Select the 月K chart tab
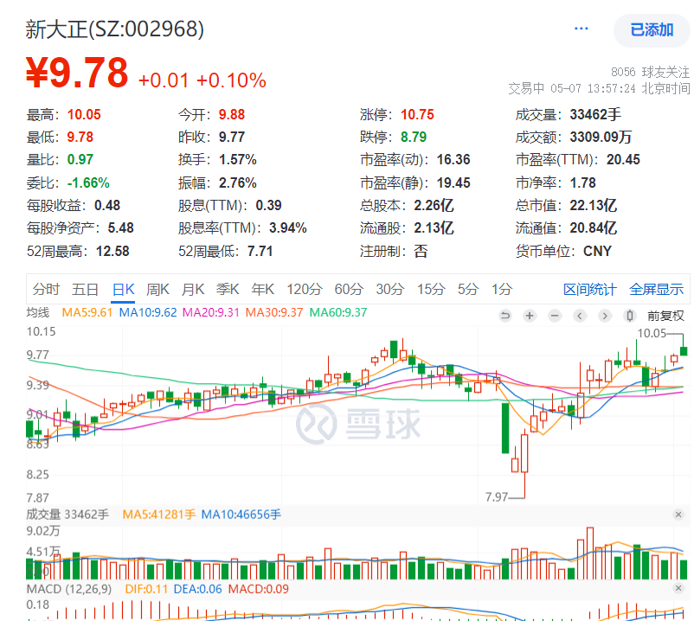The width and height of the screenshot is (694, 621). click(192, 289)
